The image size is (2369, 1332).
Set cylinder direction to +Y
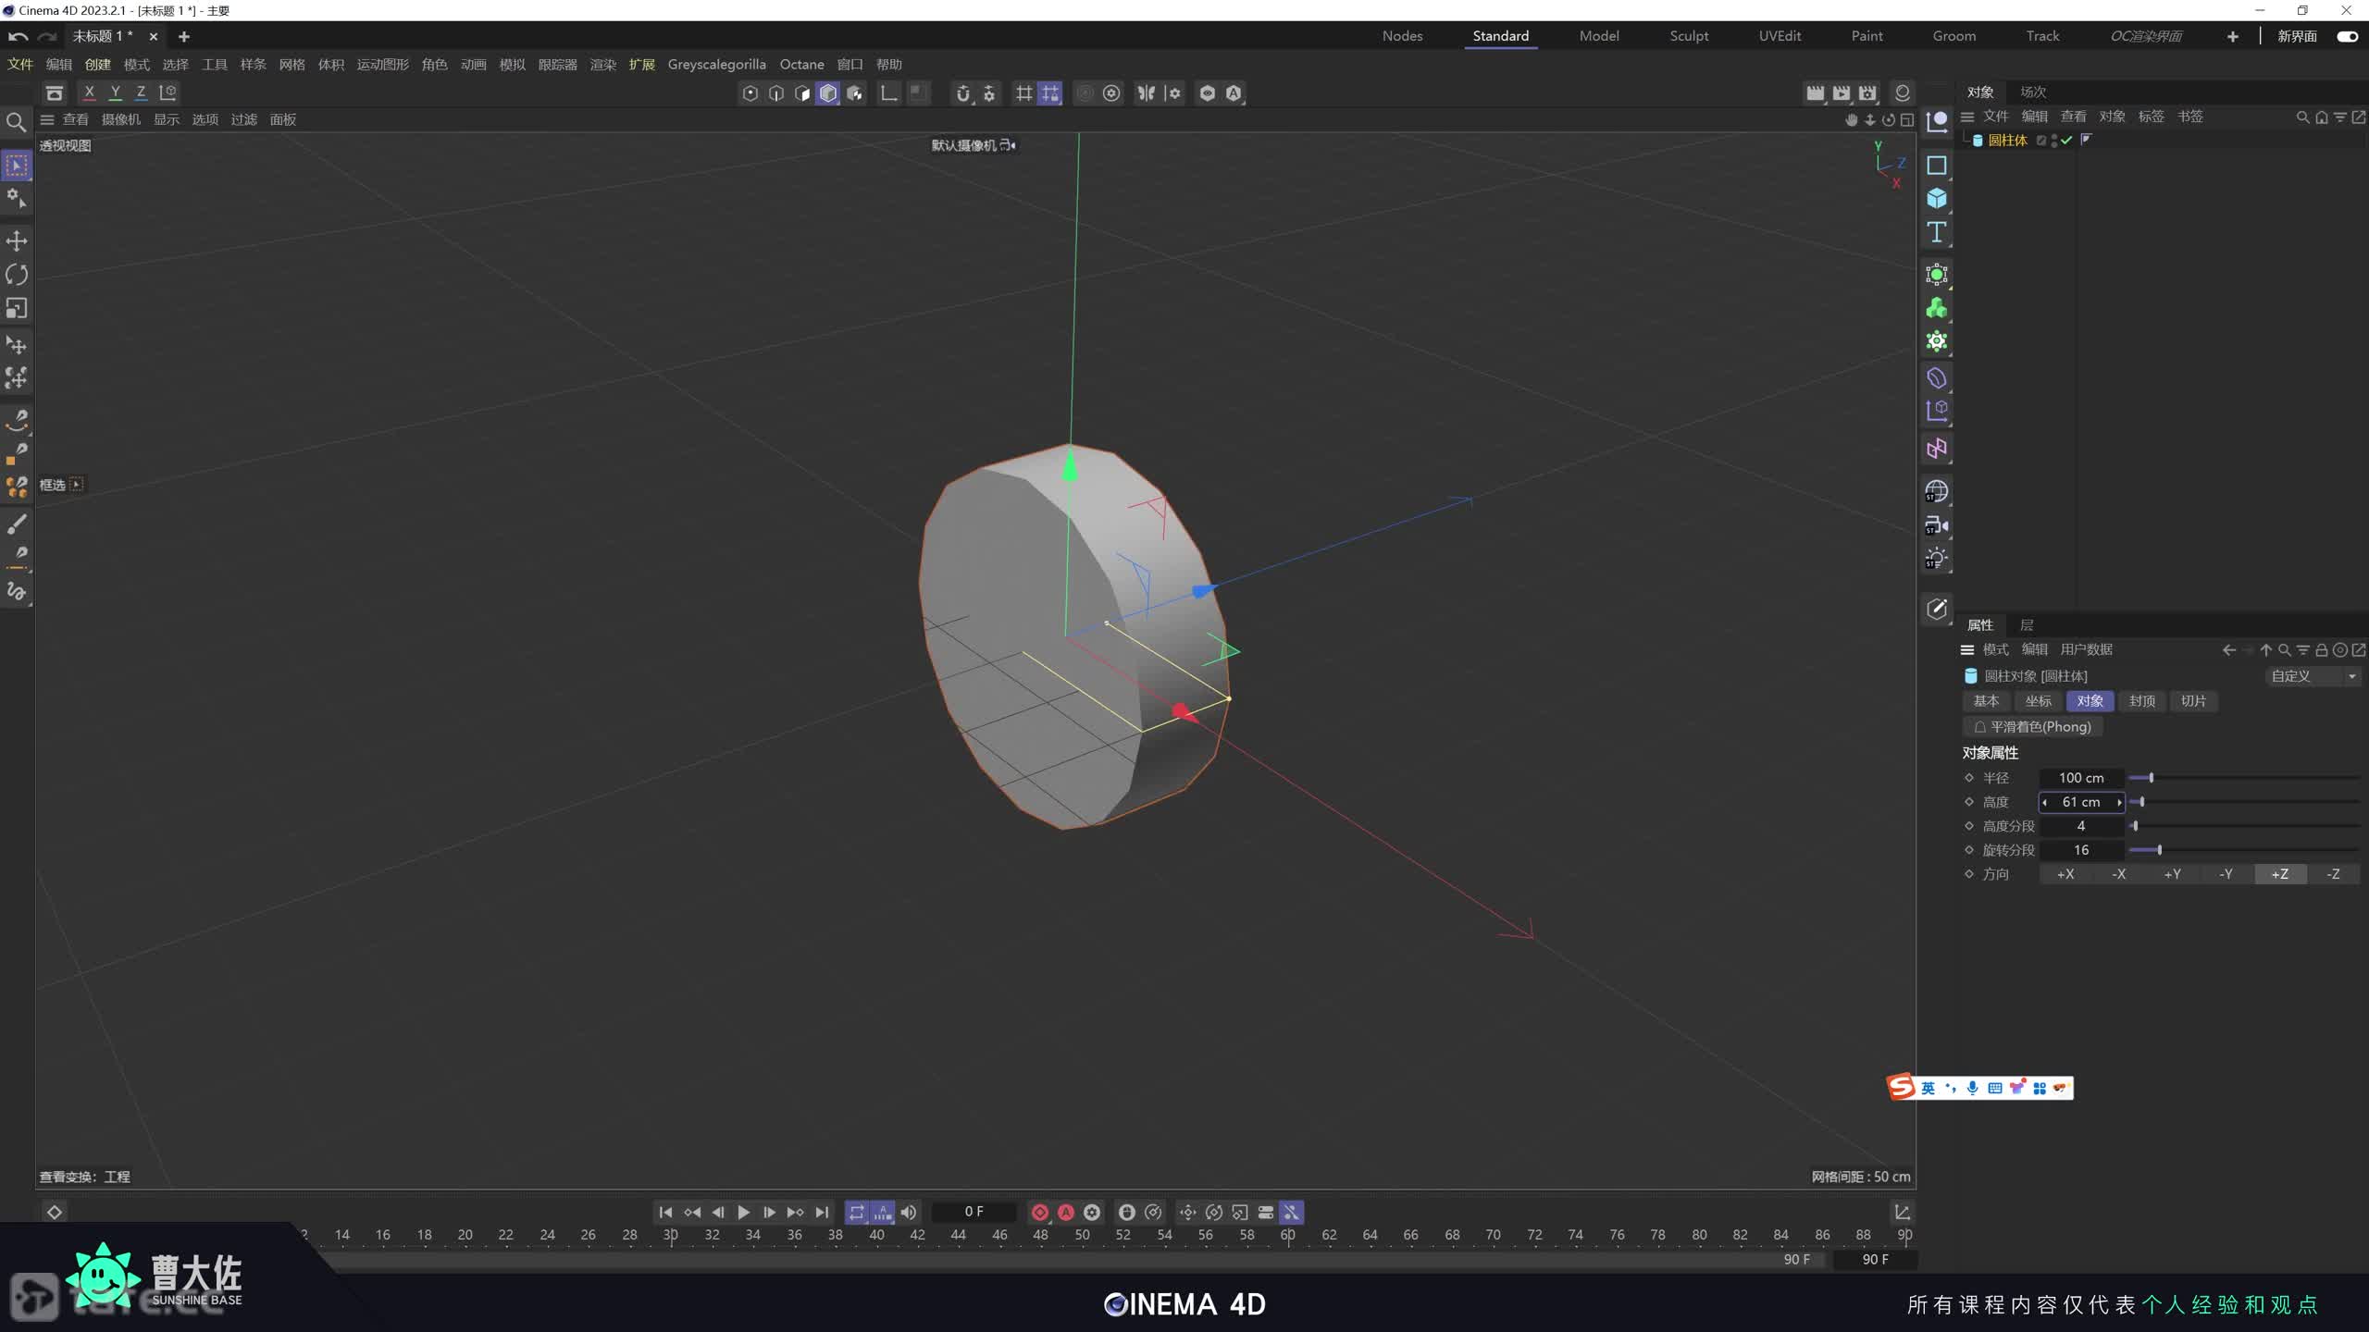[2172, 874]
